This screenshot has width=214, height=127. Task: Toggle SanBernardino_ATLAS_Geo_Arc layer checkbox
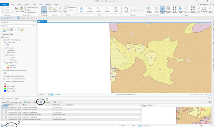tap(4, 76)
